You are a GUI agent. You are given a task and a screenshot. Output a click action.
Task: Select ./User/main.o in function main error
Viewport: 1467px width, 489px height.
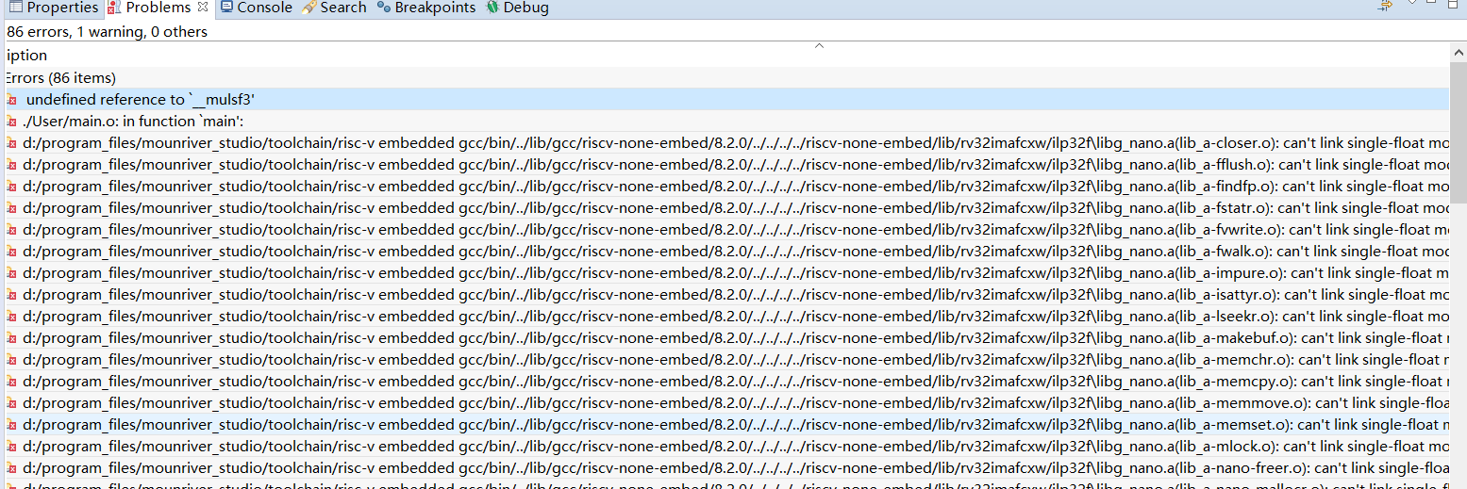point(133,121)
